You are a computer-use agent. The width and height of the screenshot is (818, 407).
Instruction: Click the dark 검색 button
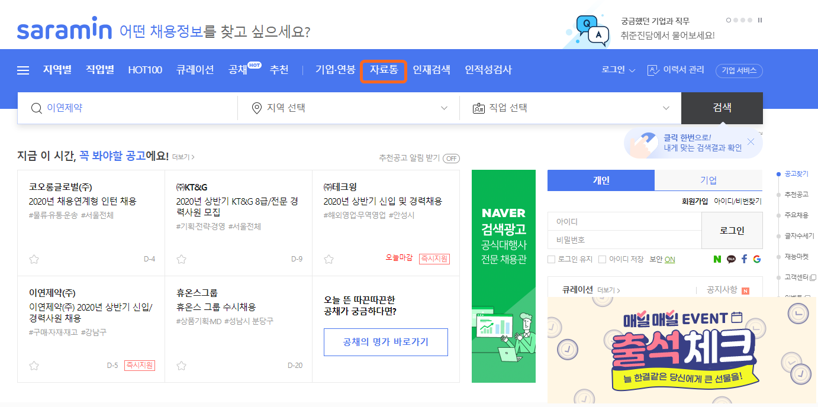click(722, 108)
